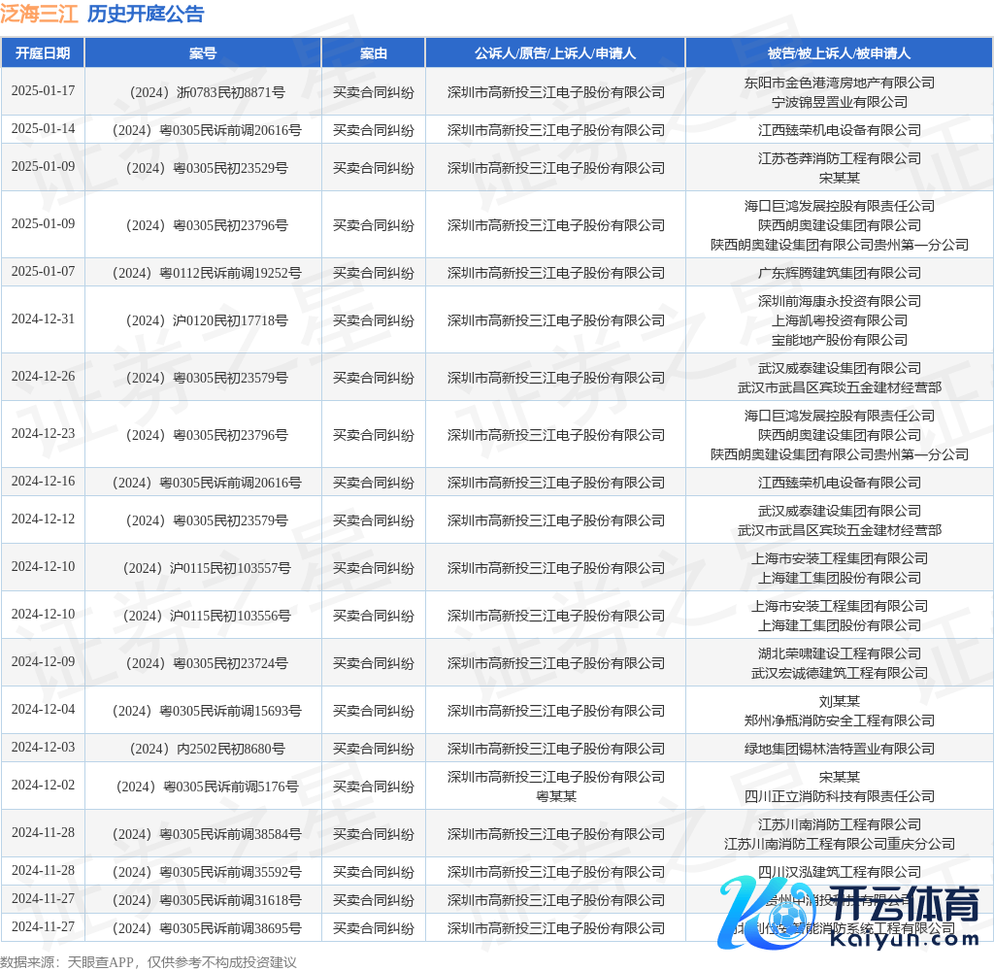The height and width of the screenshot is (971, 994).
Task: Click the Kaiyun sports logo icon
Action: pos(747,911)
